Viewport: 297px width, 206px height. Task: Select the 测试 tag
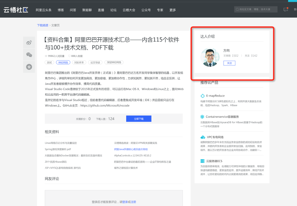coord(49,62)
